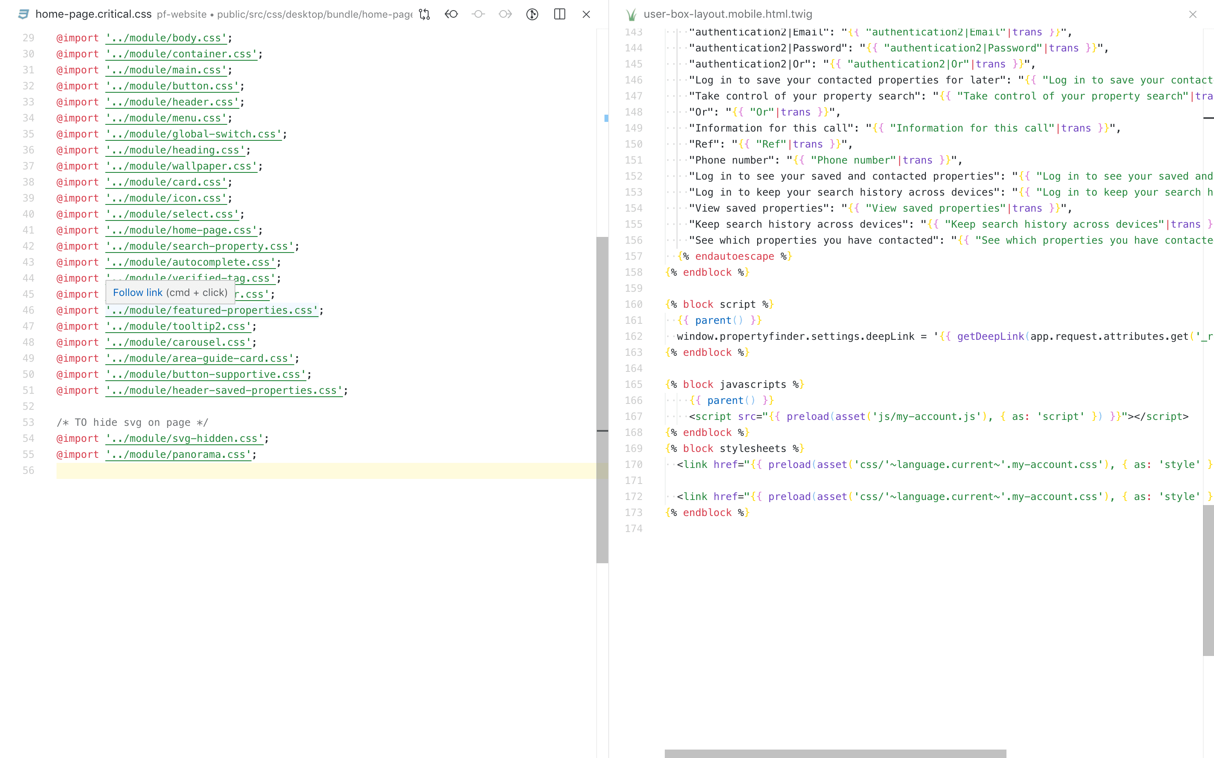Follow the '../module/header-saved-properties.css' link

pyautogui.click(x=224, y=390)
